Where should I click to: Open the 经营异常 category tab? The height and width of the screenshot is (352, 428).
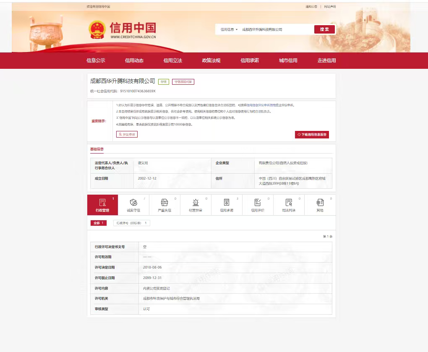point(196,205)
